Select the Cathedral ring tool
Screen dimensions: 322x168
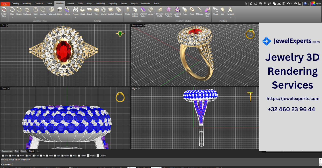pyautogui.click(x=27, y=12)
